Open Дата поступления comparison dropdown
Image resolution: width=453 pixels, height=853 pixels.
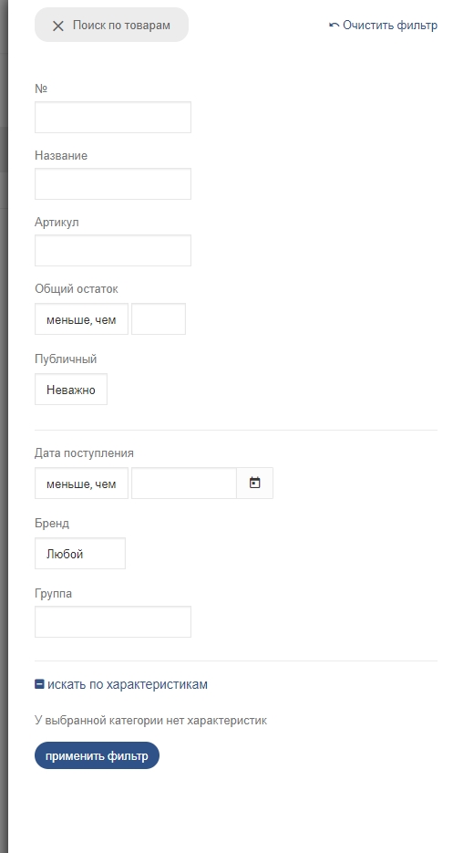point(81,484)
